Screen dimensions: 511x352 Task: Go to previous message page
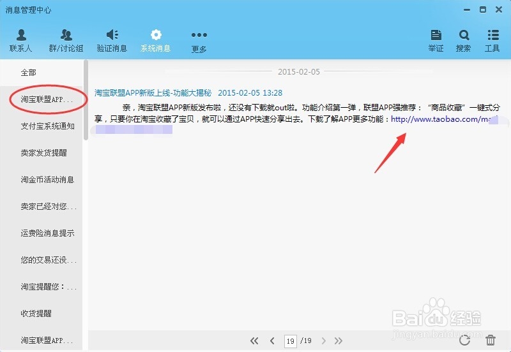coord(272,341)
